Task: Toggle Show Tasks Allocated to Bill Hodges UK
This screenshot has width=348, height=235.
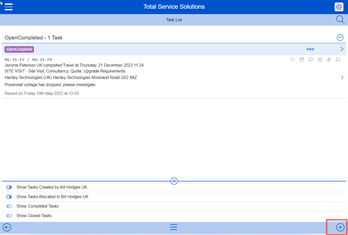Action: click(9, 197)
